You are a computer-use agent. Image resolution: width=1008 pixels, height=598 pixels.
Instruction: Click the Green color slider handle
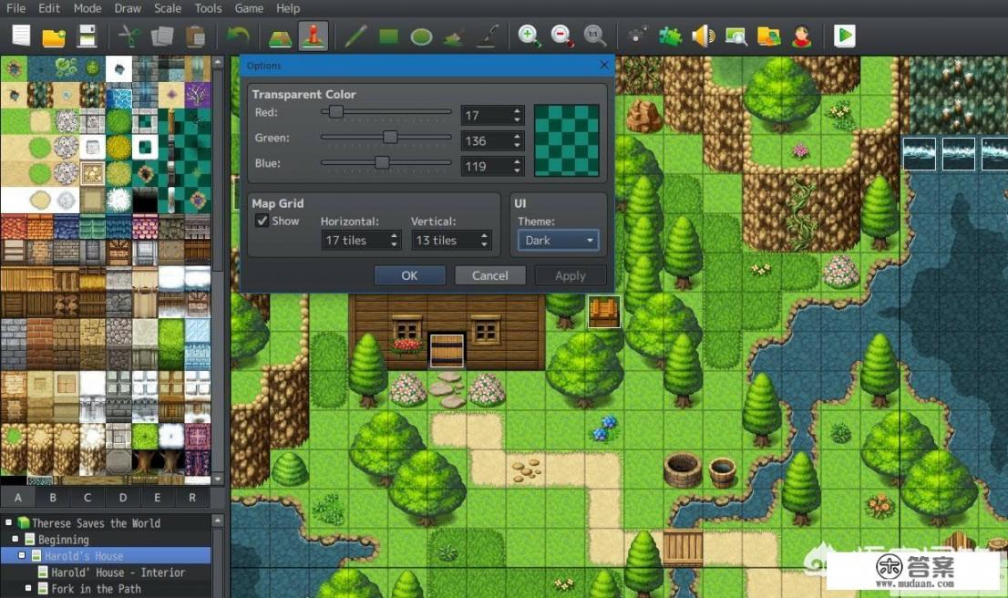click(x=389, y=137)
